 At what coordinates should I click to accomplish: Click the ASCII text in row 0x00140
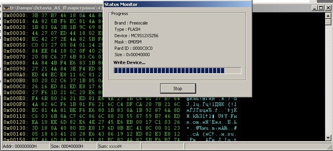[x=211, y=134]
